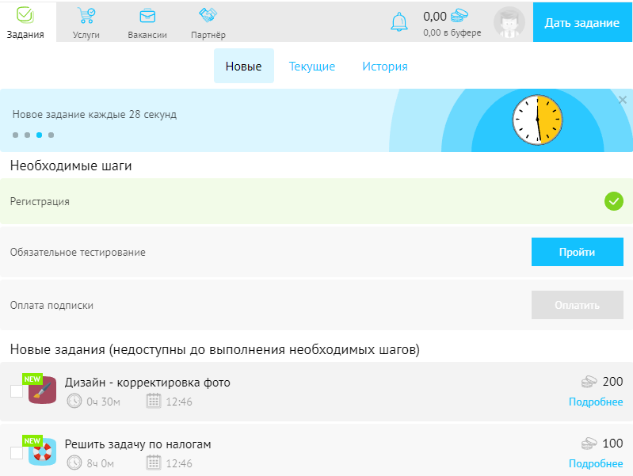Image resolution: width=633 pixels, height=476 pixels.
Task: Click the paintbrush design task icon
Action: [43, 390]
